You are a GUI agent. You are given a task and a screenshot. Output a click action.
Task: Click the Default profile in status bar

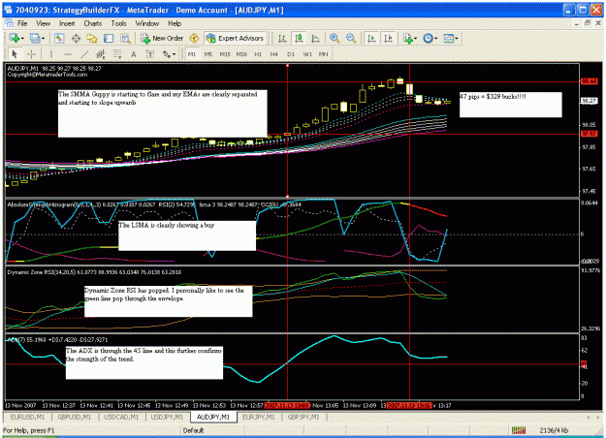tap(193, 430)
